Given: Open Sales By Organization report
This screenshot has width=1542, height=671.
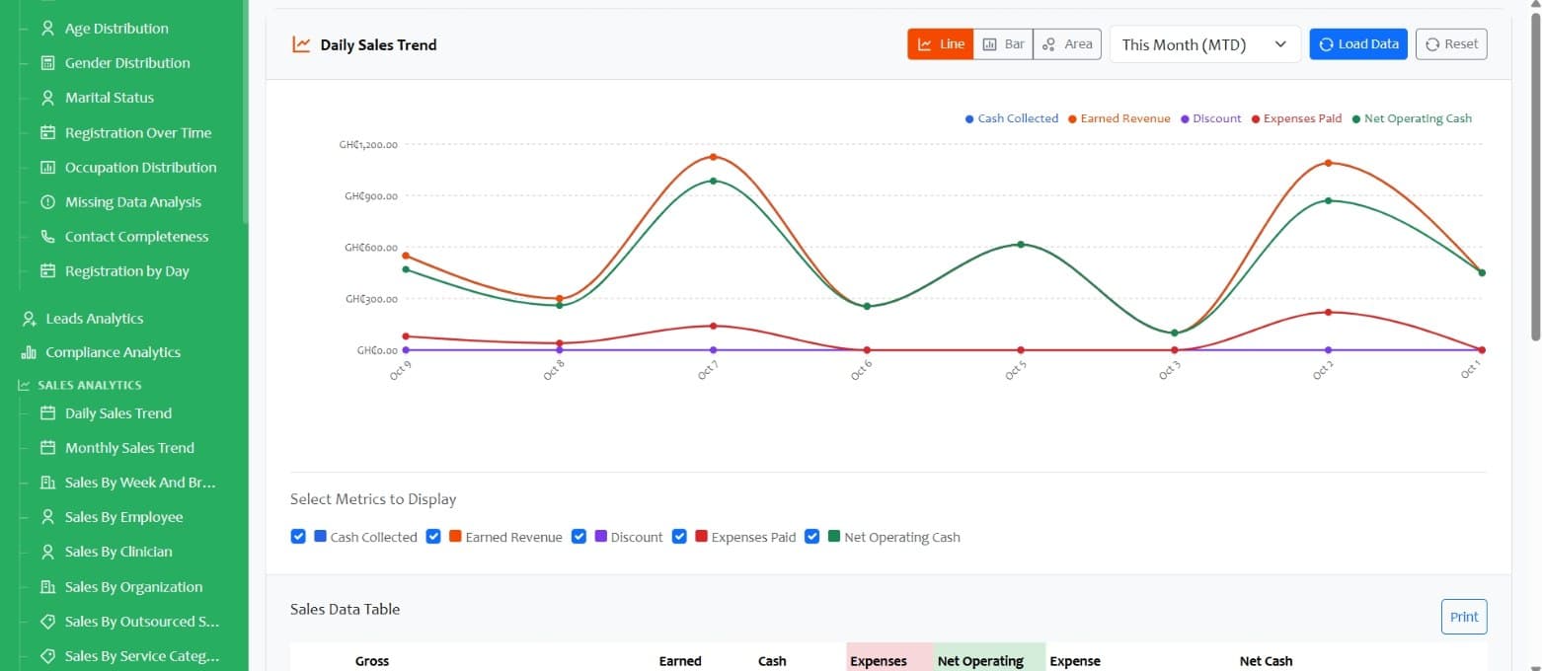Looking at the screenshot, I should [x=134, y=587].
